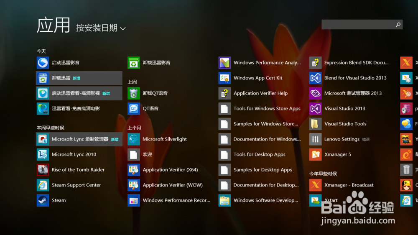The height and width of the screenshot is (235, 418).
Task: Open Visual Studio Tools folder icon
Action: [315, 124]
